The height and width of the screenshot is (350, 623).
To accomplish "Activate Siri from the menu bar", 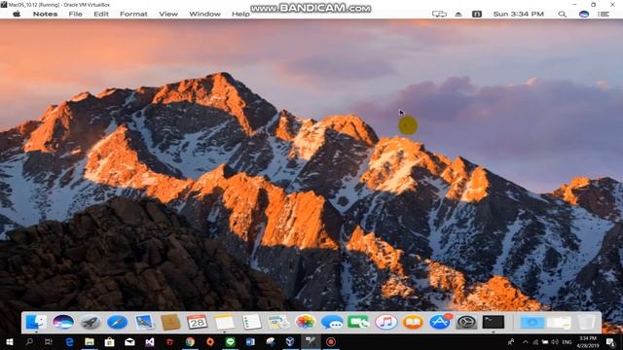I will pyautogui.click(x=584, y=14).
